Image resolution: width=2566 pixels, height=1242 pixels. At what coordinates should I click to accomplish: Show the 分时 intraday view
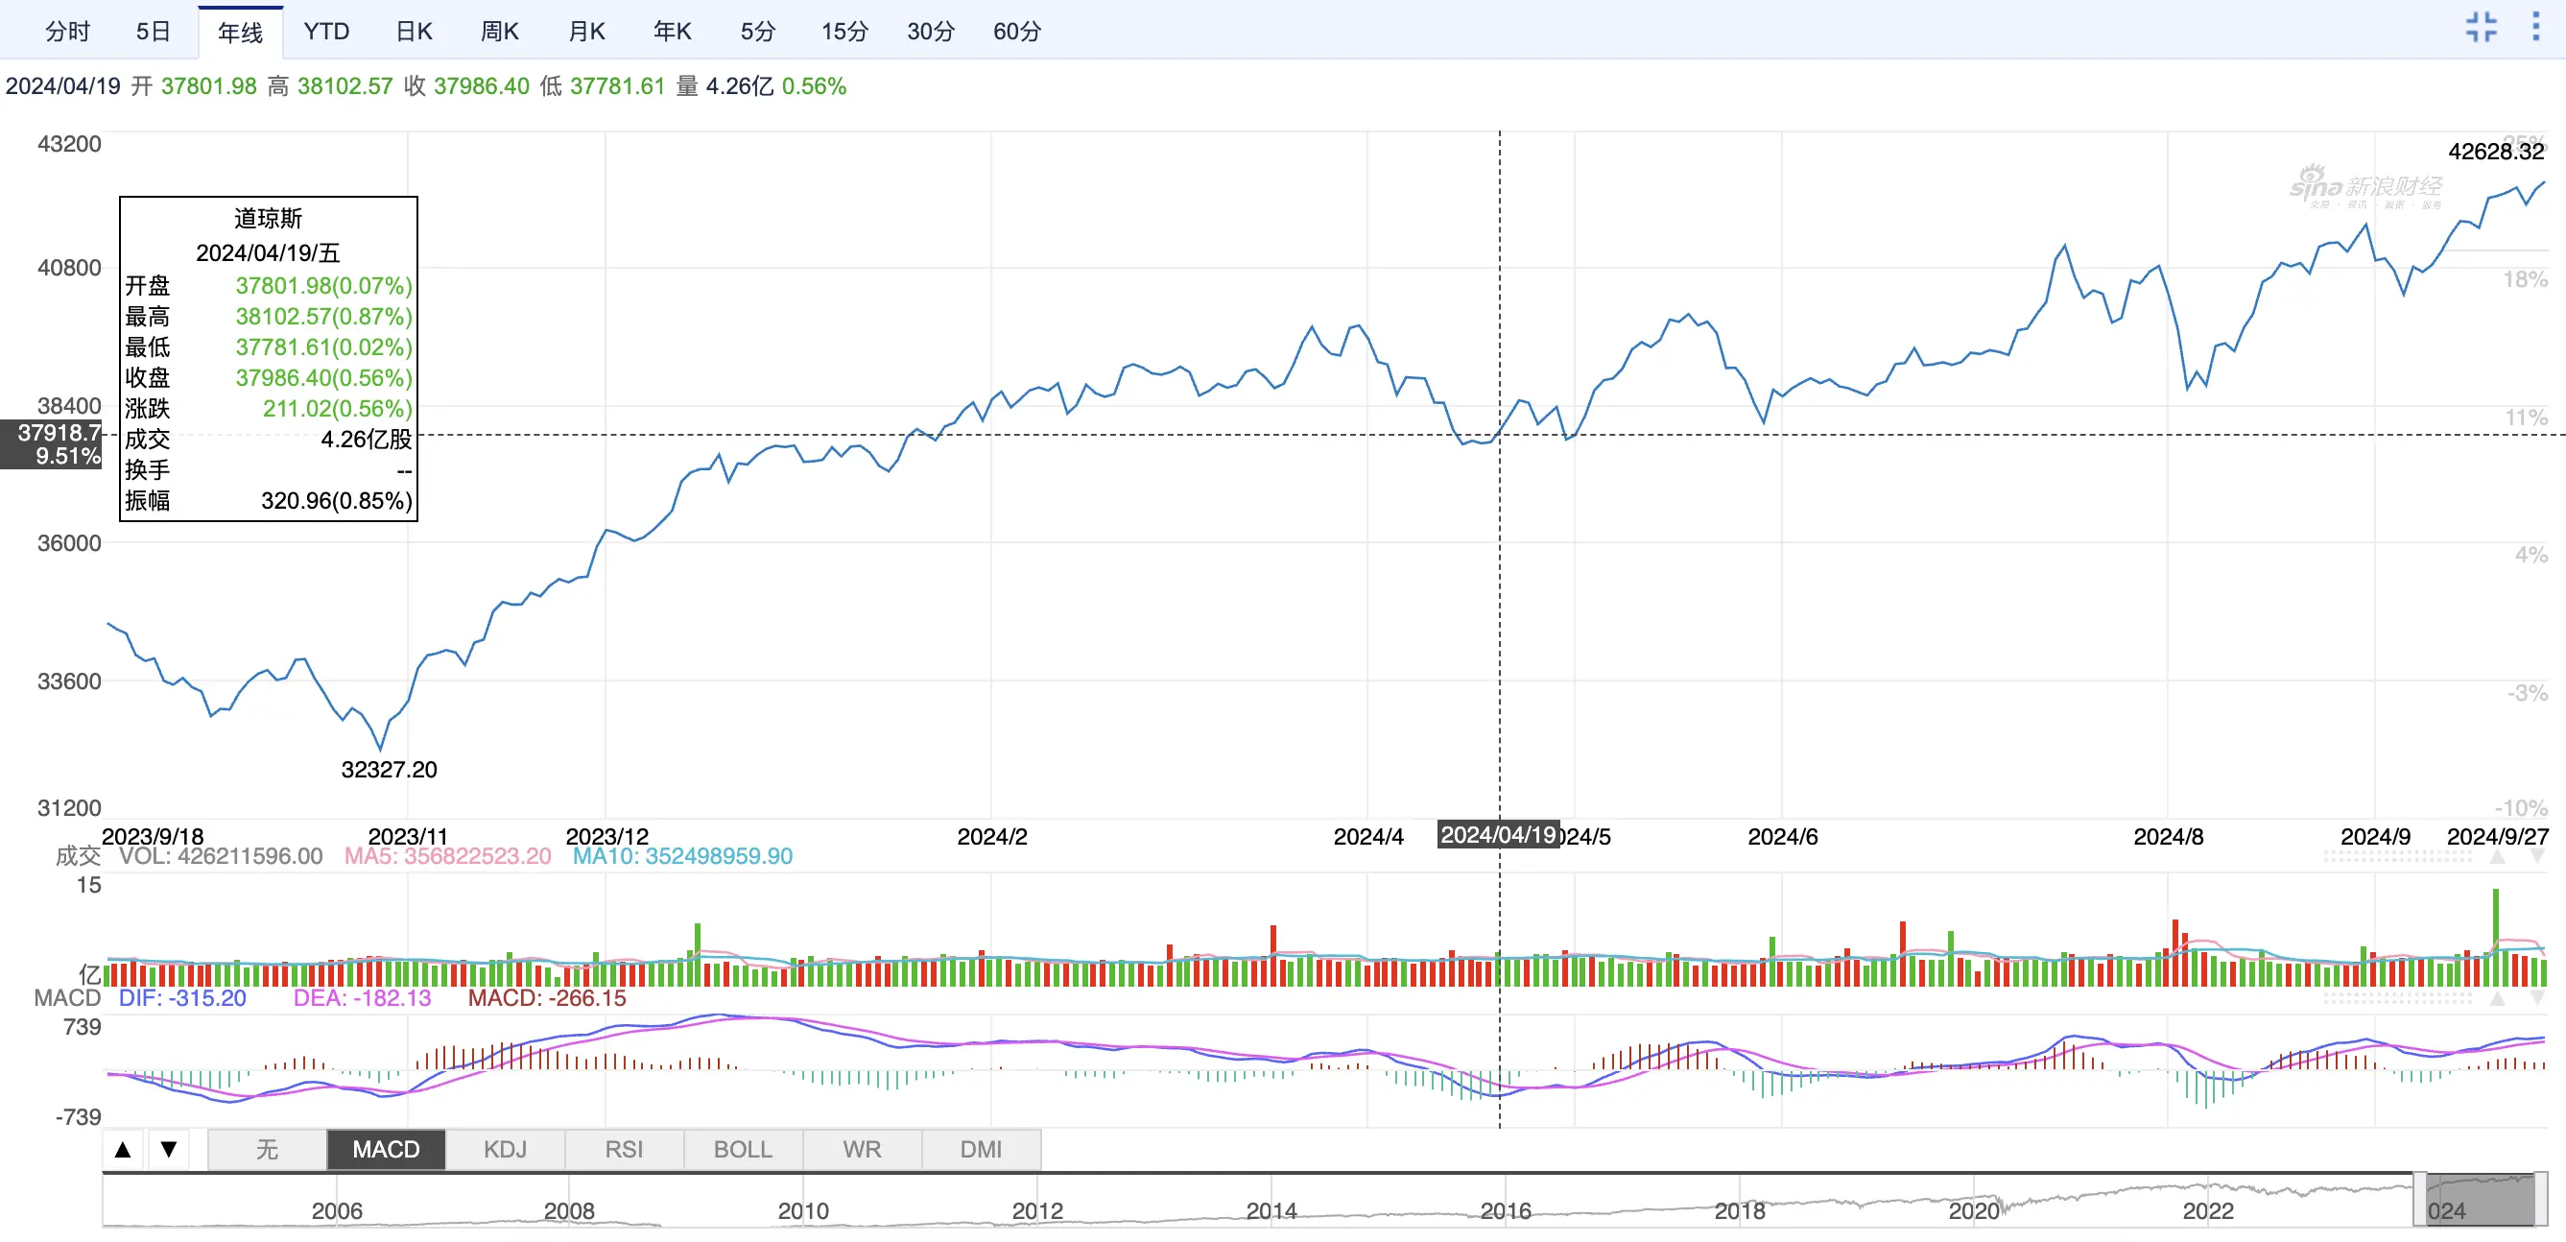click(68, 32)
